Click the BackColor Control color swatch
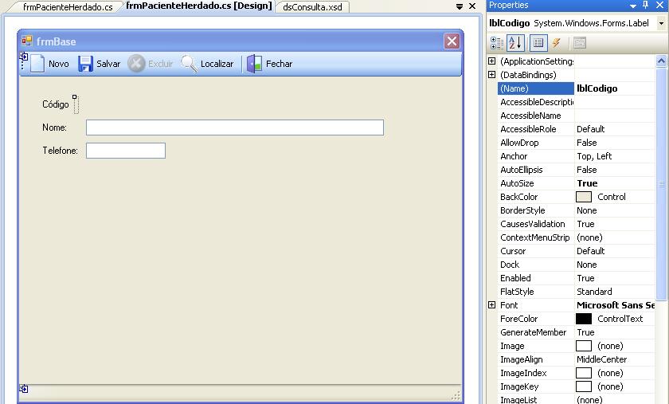Image resolution: width=669 pixels, height=404 pixels. coord(584,197)
